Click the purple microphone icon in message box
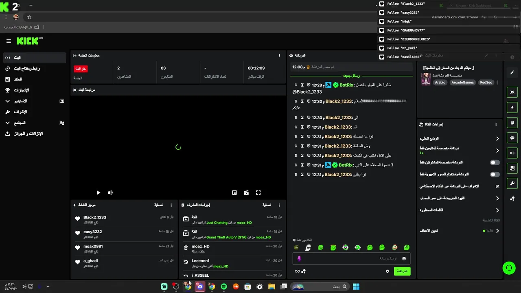 299,258
